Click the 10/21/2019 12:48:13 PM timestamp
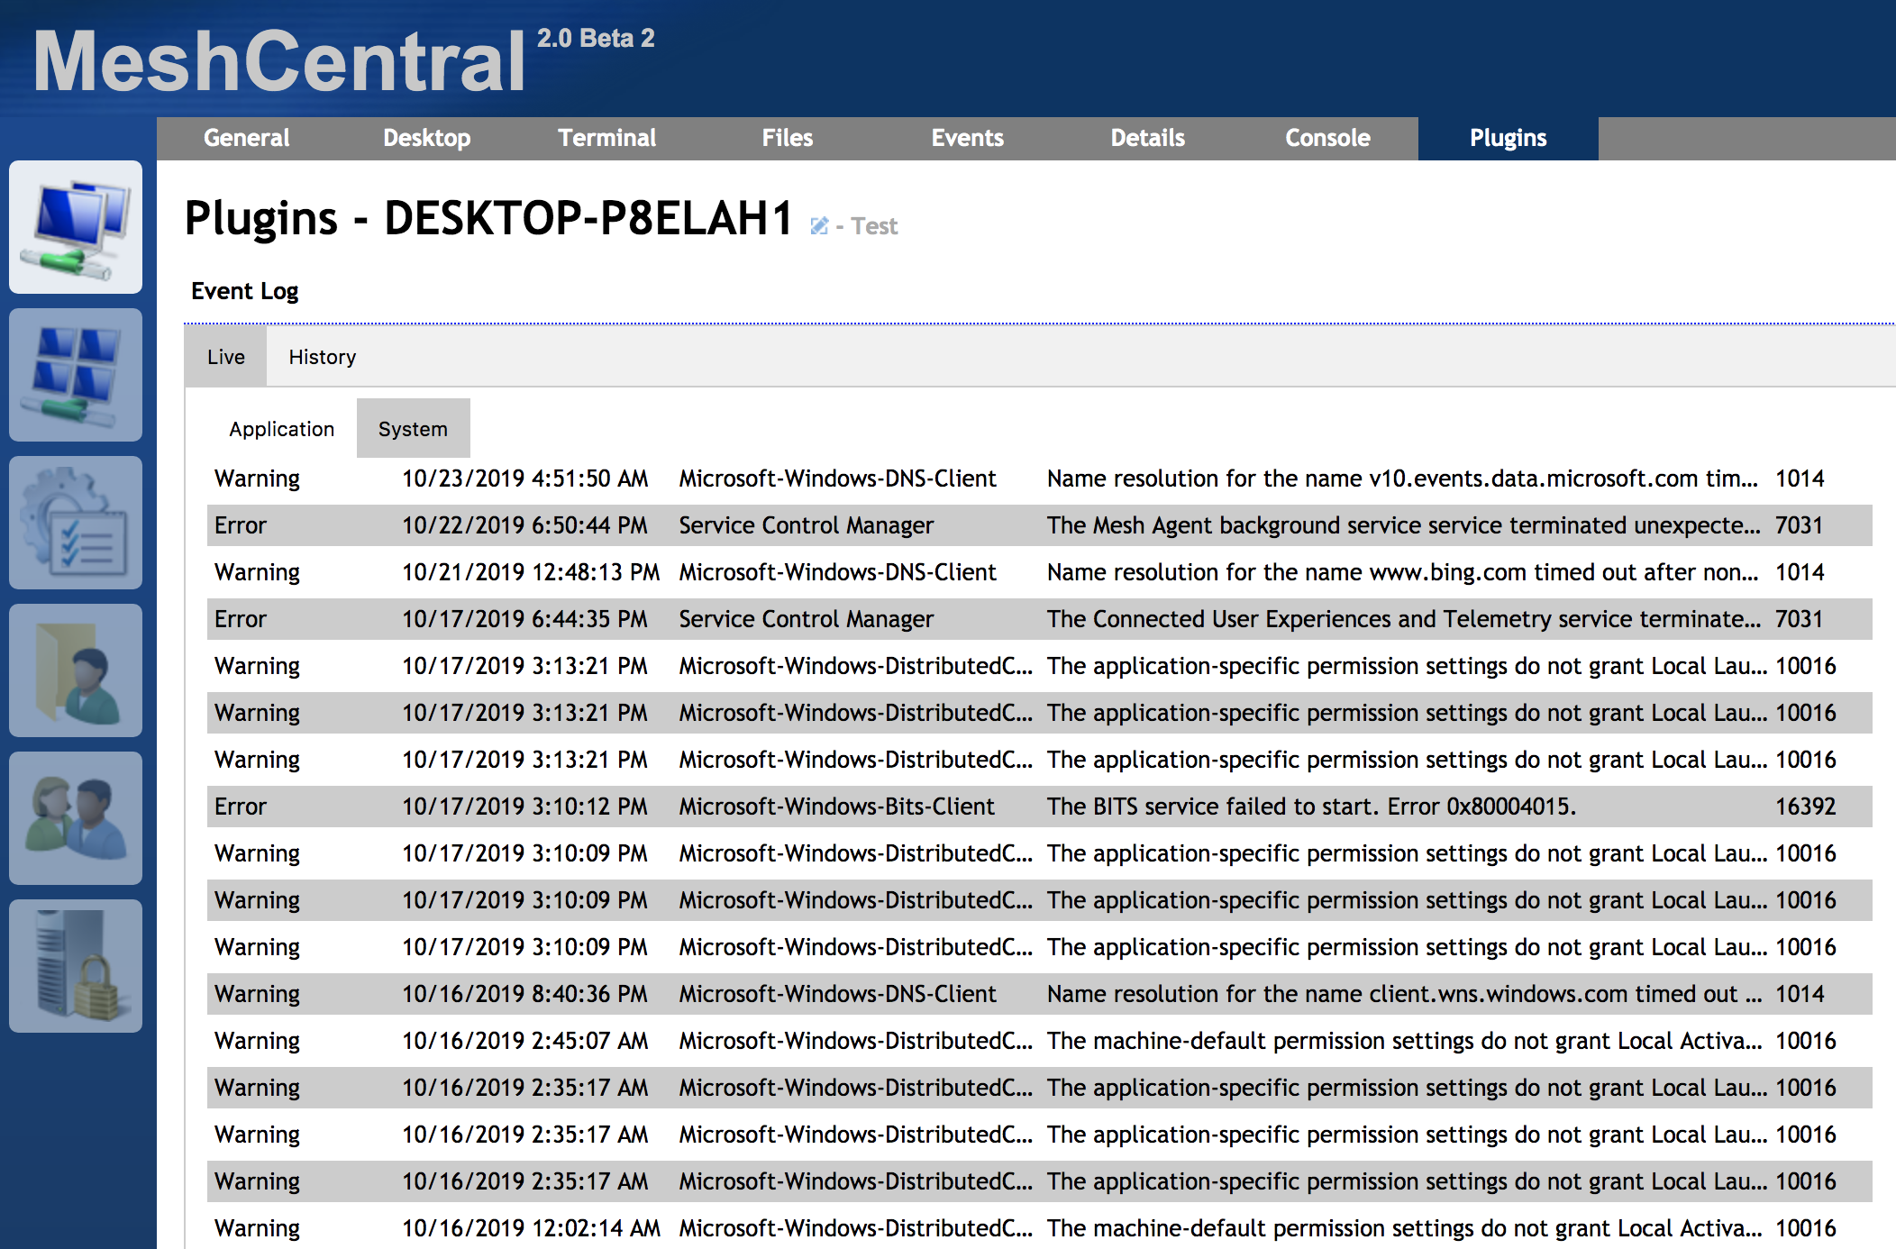Screen dimensions: 1896x1249 pyautogui.click(x=532, y=572)
